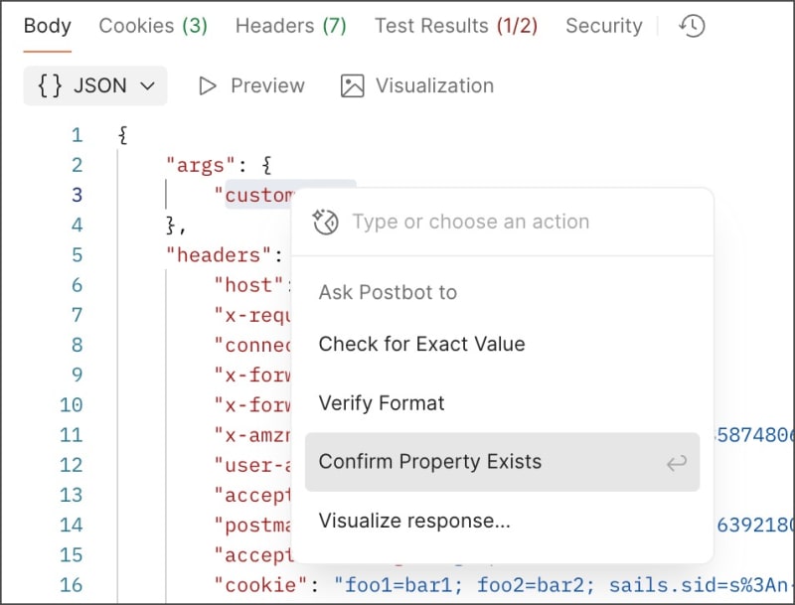Select Confirm Property Exists option
This screenshot has width=795, height=605.
point(430,462)
